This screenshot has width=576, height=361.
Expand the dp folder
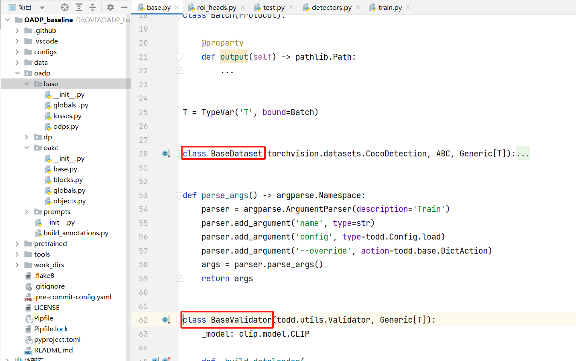coord(26,137)
